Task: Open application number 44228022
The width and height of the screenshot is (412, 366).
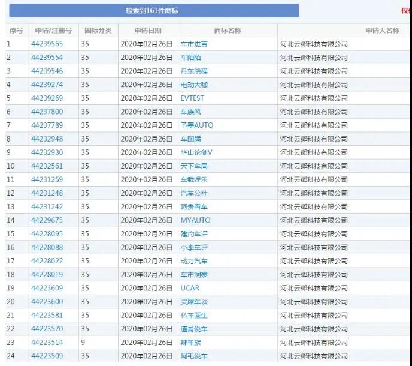Action: click(47, 261)
